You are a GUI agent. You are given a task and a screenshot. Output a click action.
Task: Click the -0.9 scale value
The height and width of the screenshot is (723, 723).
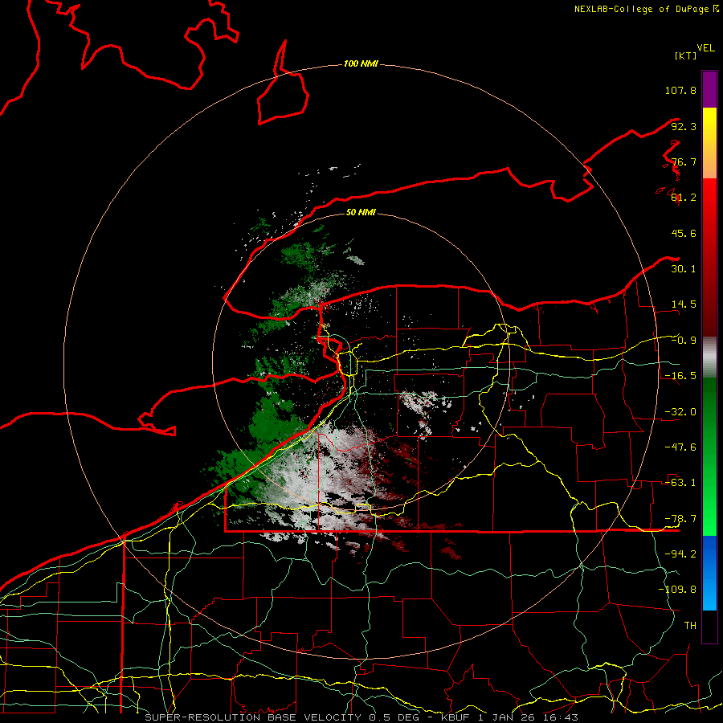[x=684, y=341]
